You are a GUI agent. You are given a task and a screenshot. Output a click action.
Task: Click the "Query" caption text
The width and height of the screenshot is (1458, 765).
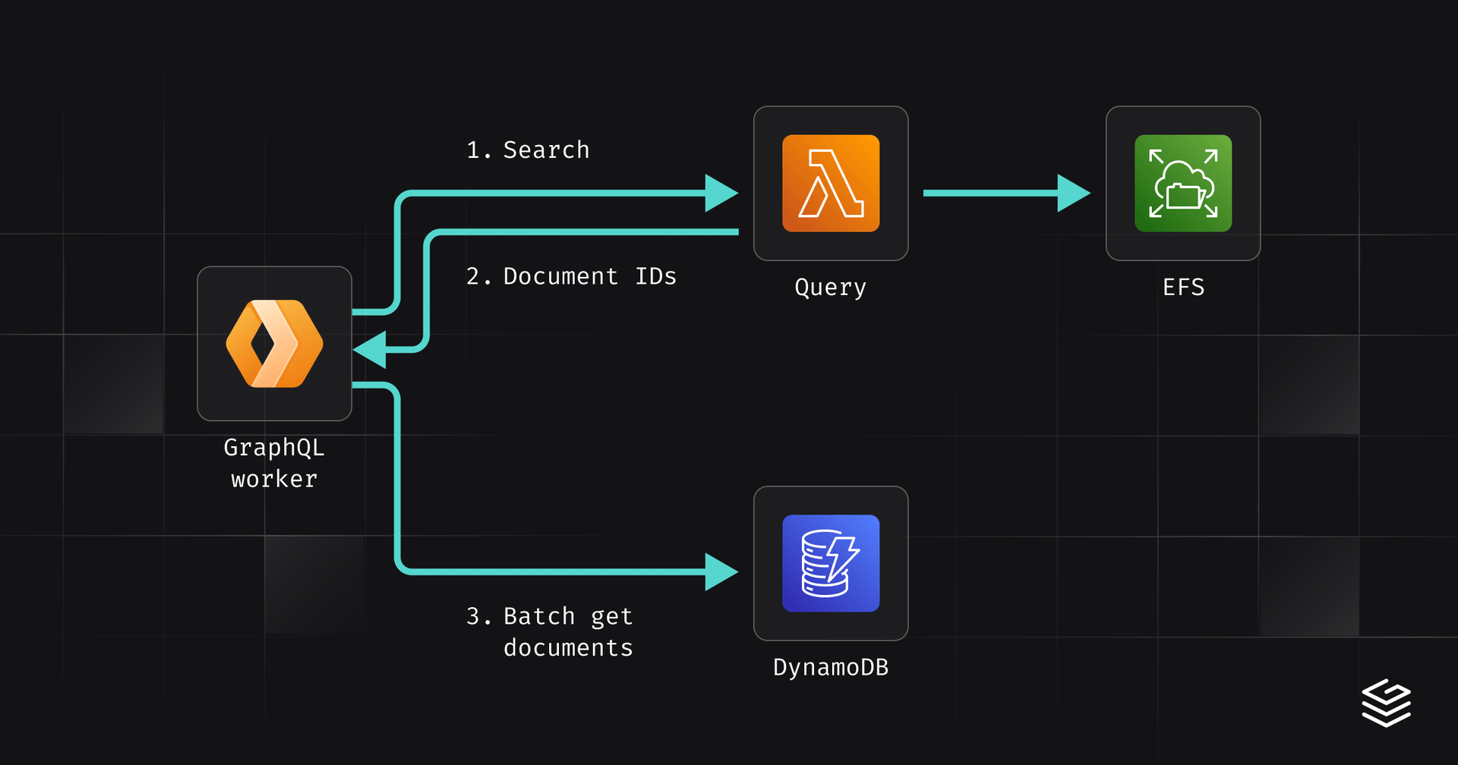831,288
